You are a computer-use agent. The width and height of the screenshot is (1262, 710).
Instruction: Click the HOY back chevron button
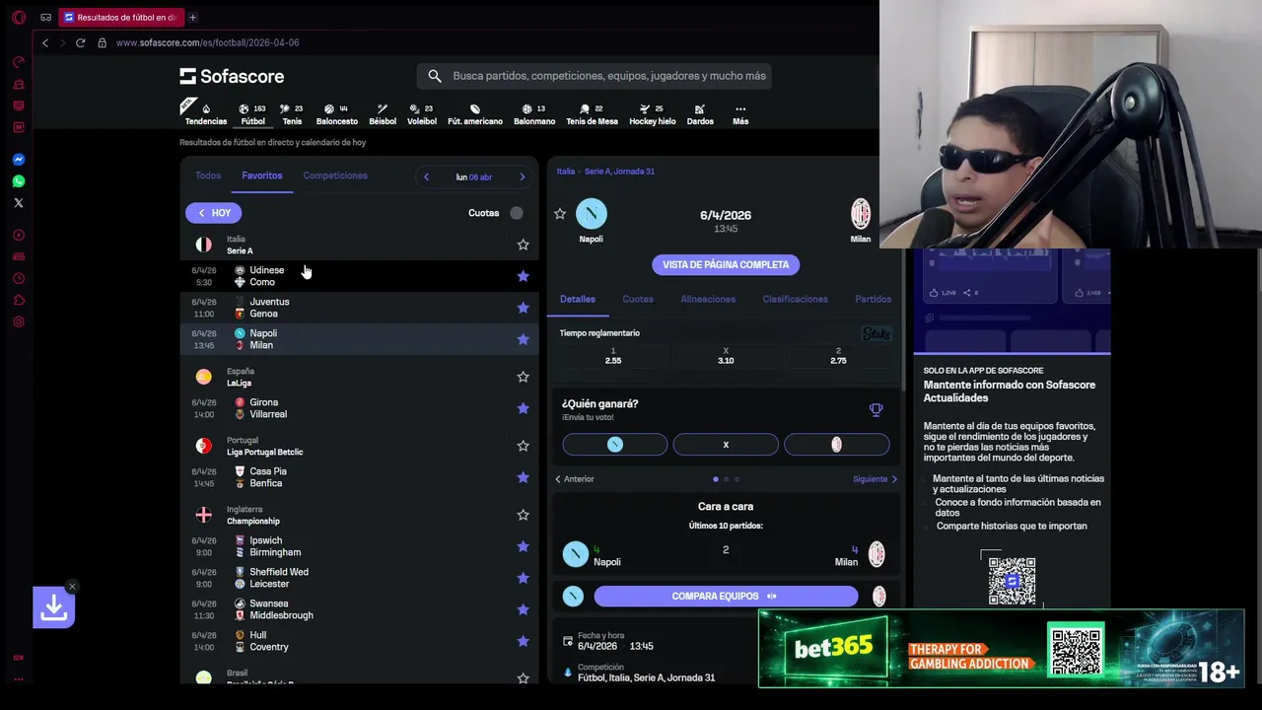point(213,213)
